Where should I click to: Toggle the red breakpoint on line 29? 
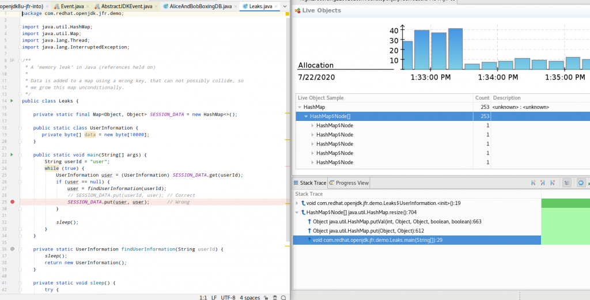(x=12, y=202)
